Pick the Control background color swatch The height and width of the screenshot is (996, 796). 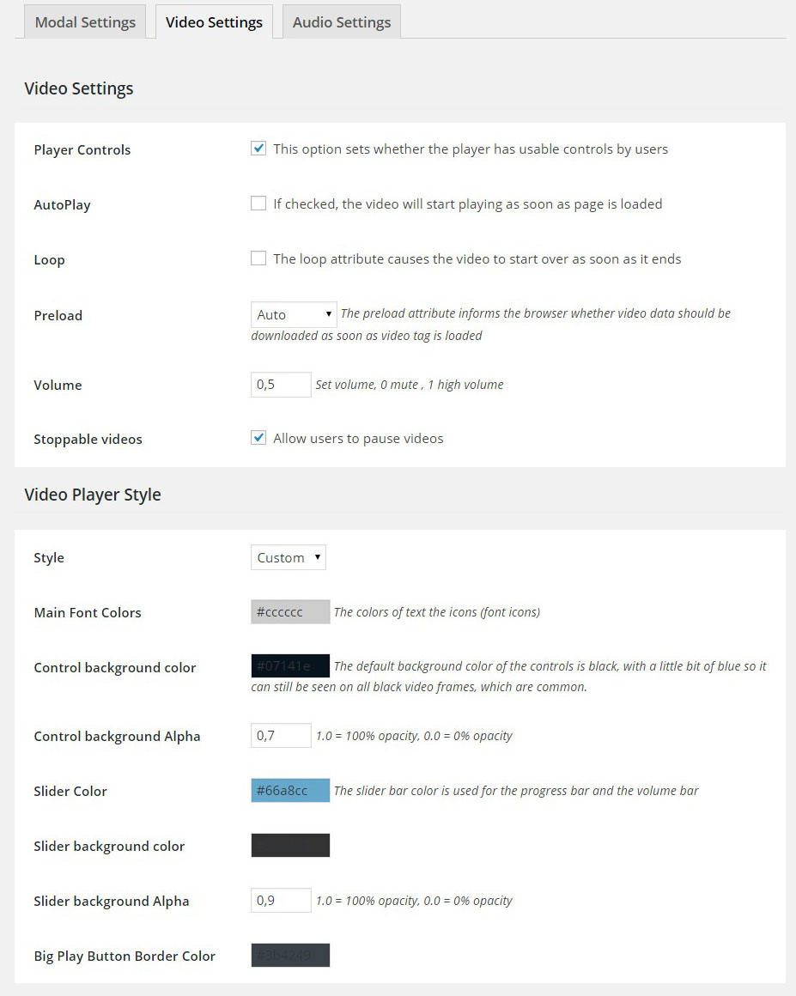pos(290,666)
